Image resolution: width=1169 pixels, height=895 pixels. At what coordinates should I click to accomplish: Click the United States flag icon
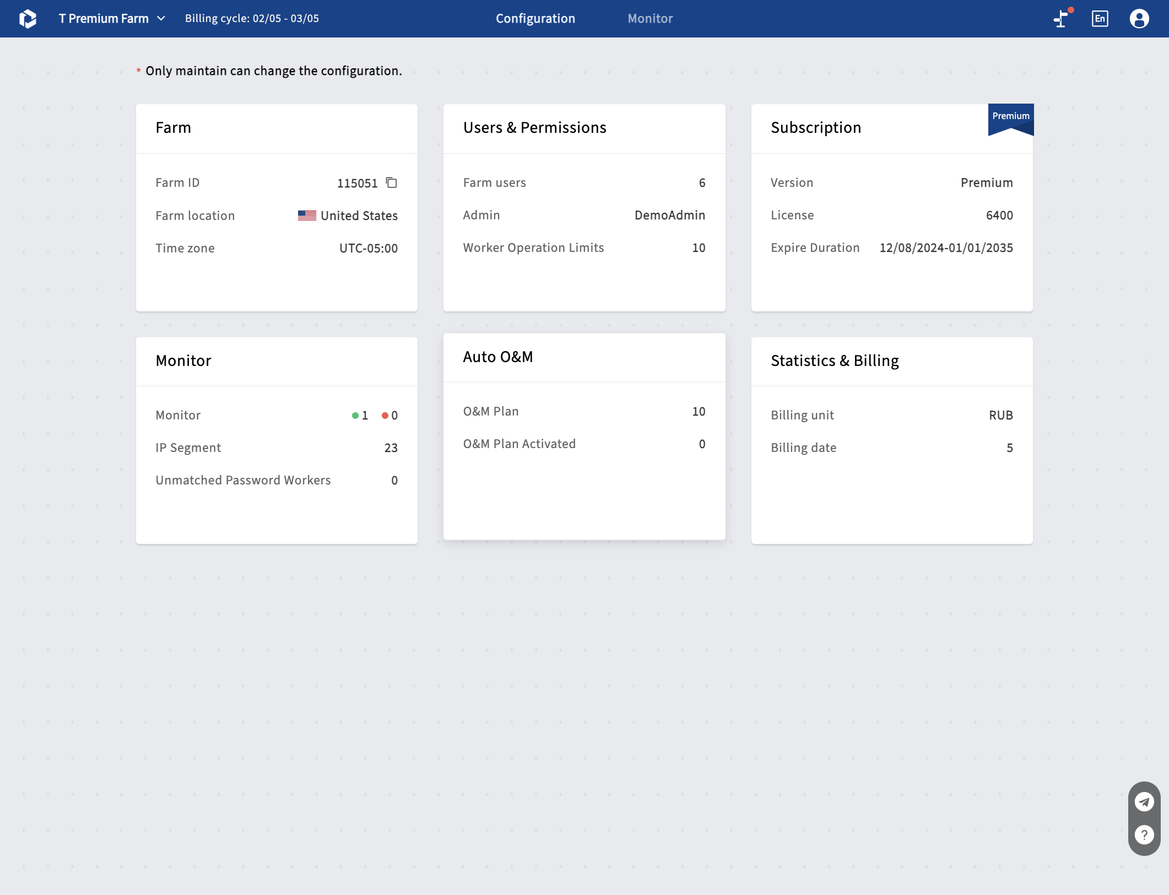307,215
